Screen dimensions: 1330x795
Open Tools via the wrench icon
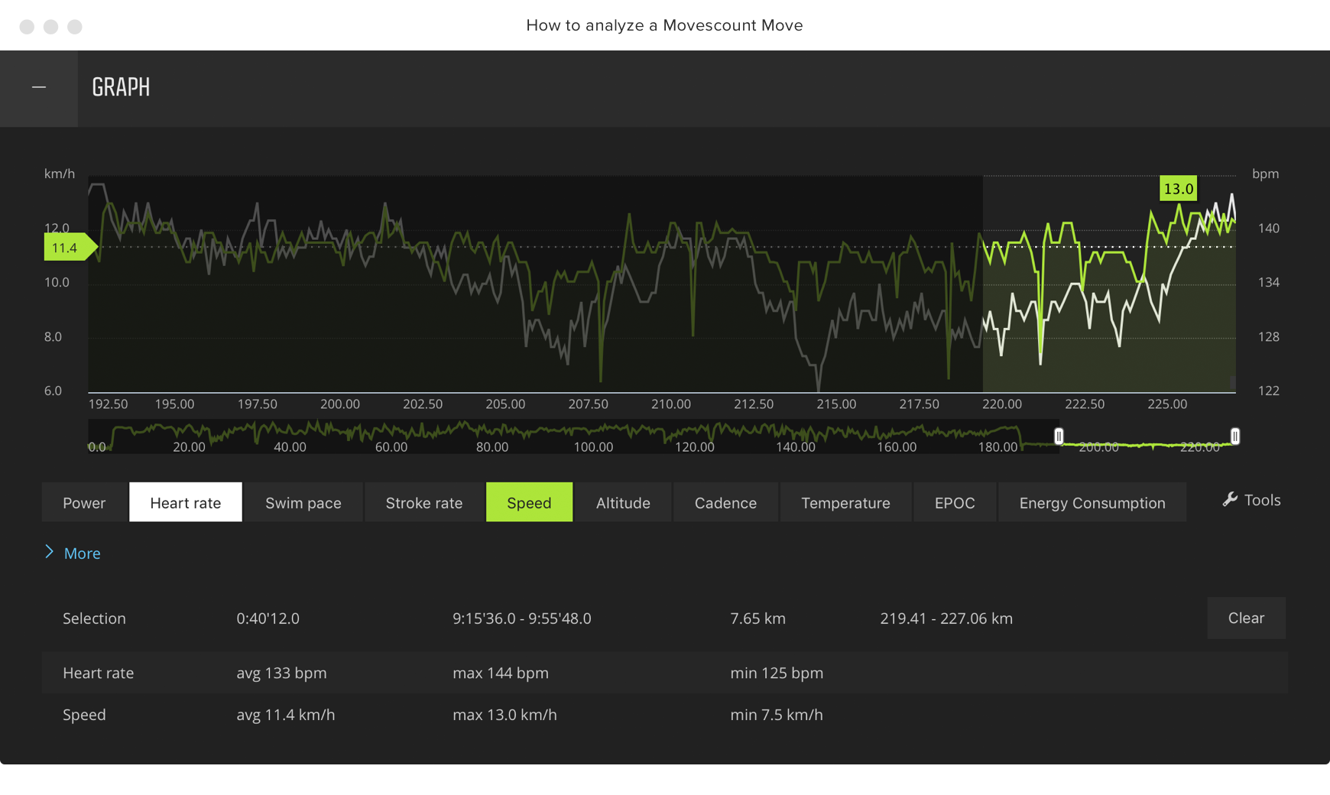tap(1251, 500)
